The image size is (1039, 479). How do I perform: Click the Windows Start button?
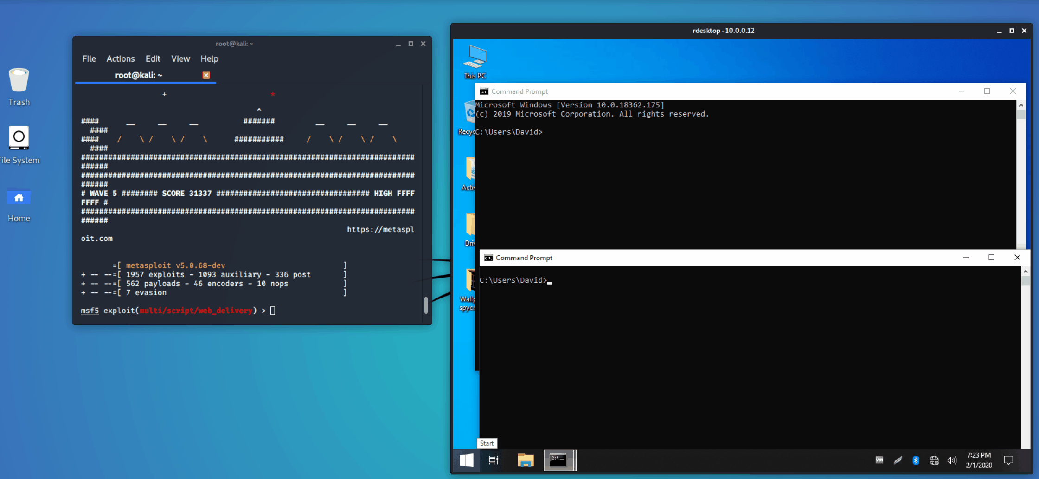466,460
